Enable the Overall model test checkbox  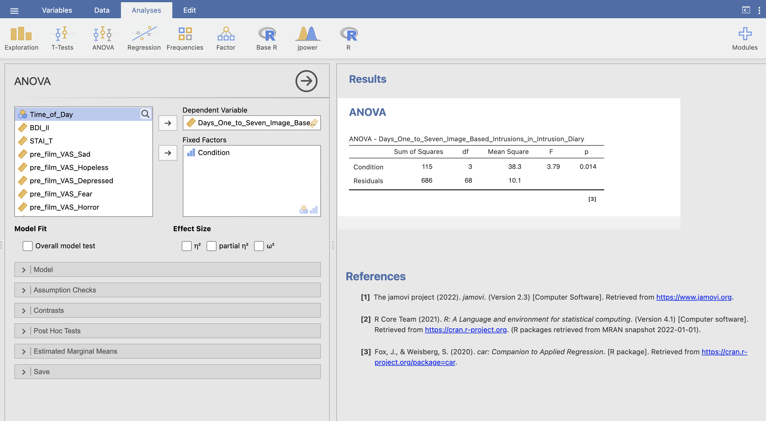coord(27,246)
